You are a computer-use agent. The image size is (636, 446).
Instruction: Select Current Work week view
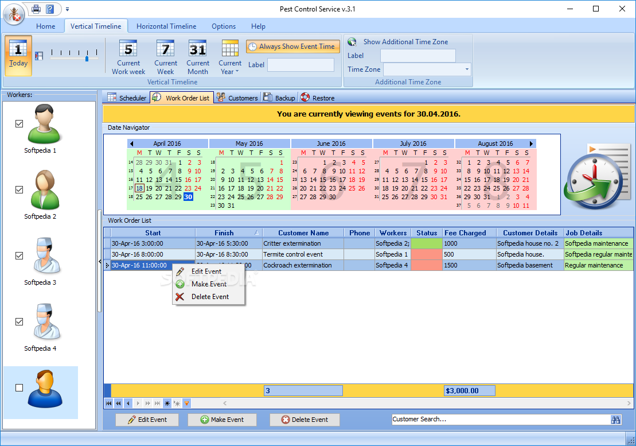tap(128, 57)
